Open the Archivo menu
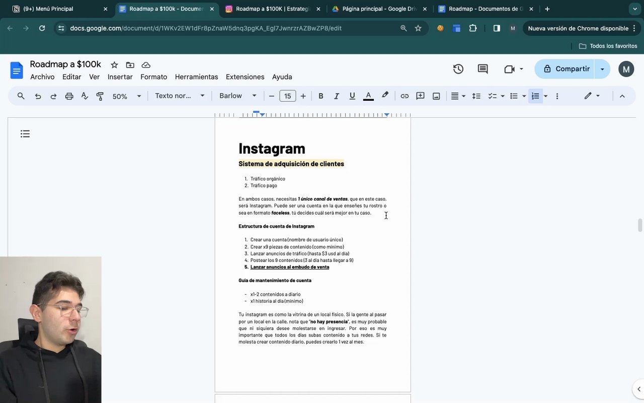Viewport: 644px width, 403px height. click(x=42, y=77)
